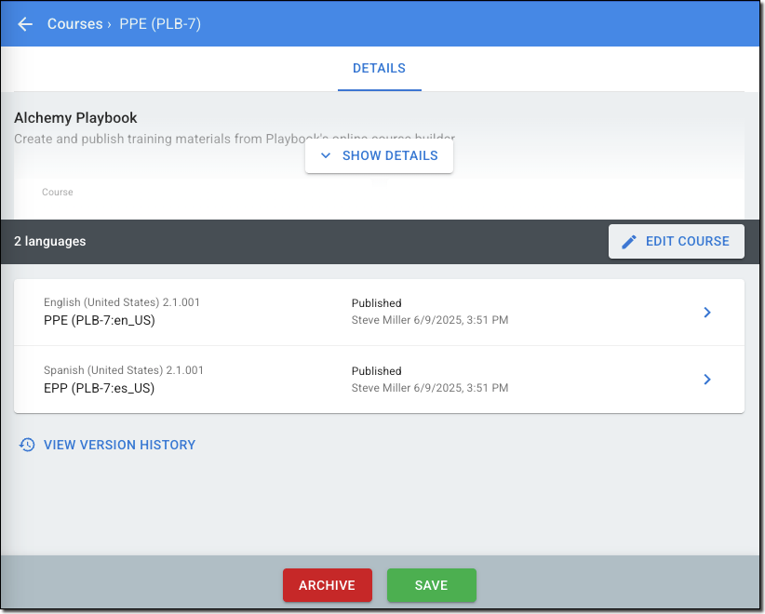The image size is (765, 614).
Task: Click the Alchemy Playbook heading
Action: pos(75,118)
